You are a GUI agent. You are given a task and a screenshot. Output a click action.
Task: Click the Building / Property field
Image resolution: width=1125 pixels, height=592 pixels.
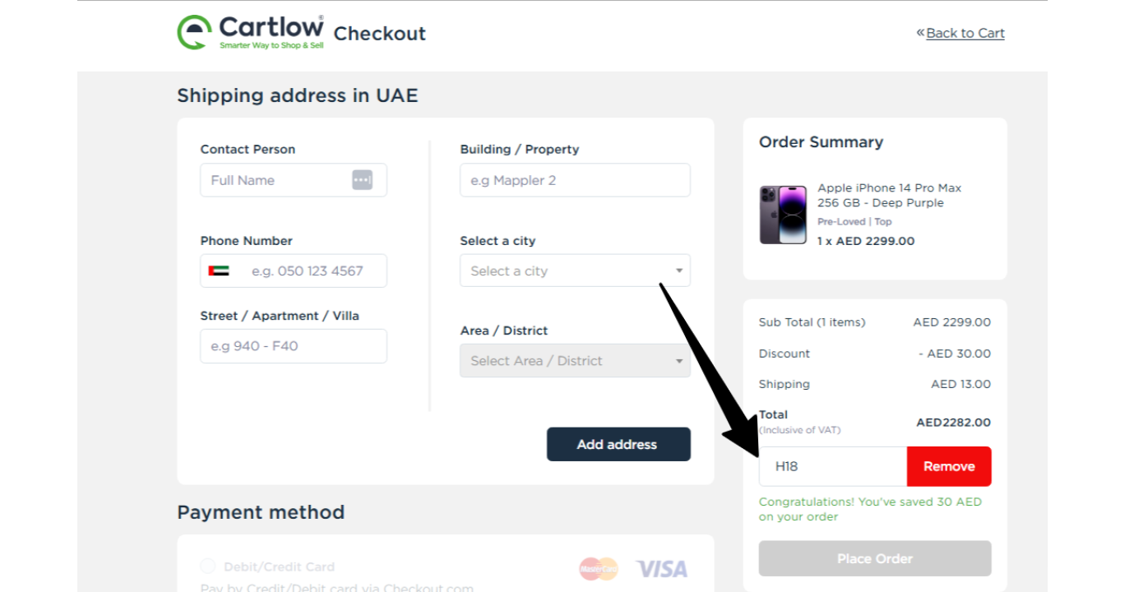click(575, 180)
